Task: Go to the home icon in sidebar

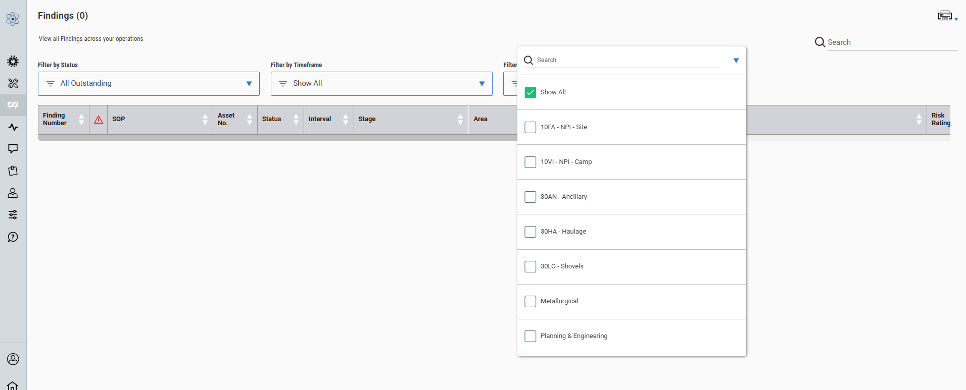Action: tap(13, 385)
